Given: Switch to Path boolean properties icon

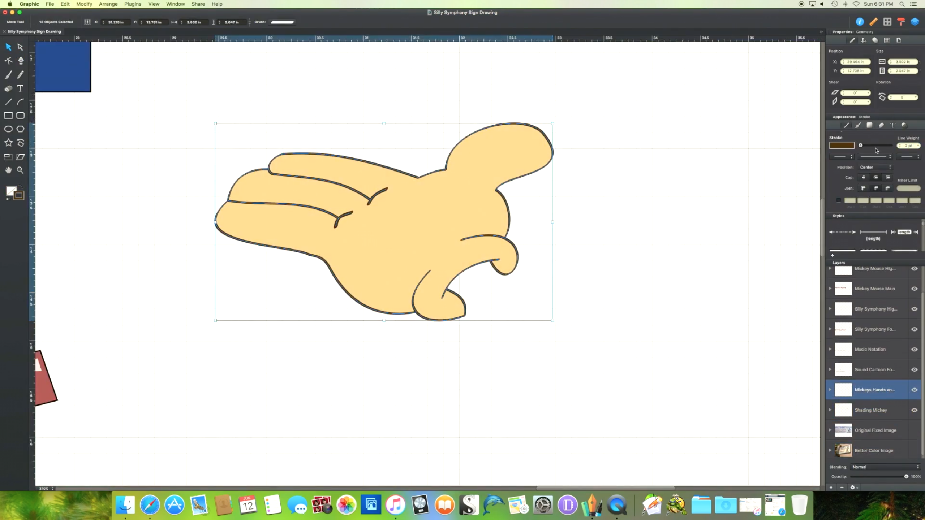Looking at the screenshot, I should pyautogui.click(x=875, y=40).
